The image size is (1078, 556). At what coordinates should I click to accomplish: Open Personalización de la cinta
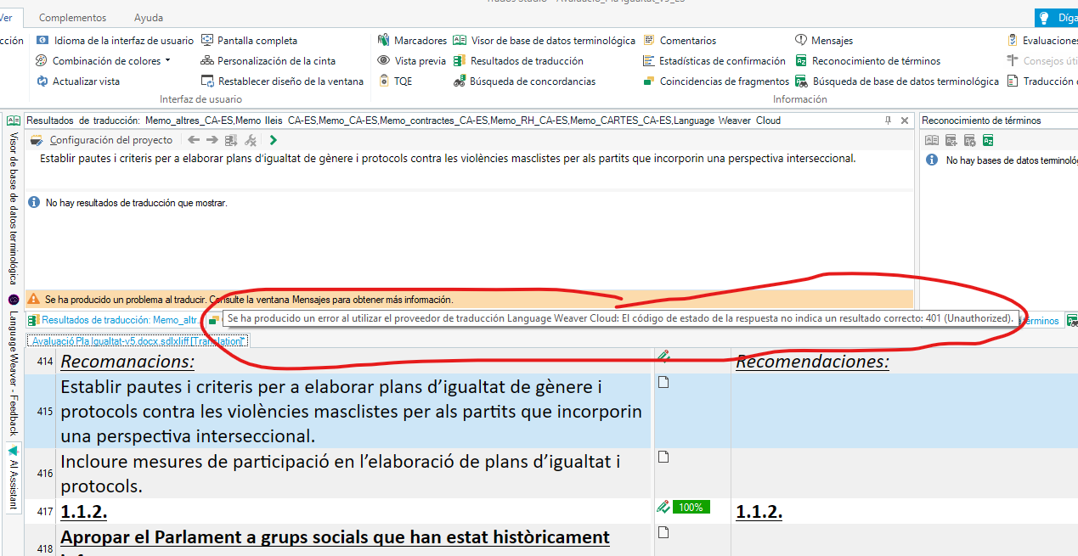tap(268, 61)
